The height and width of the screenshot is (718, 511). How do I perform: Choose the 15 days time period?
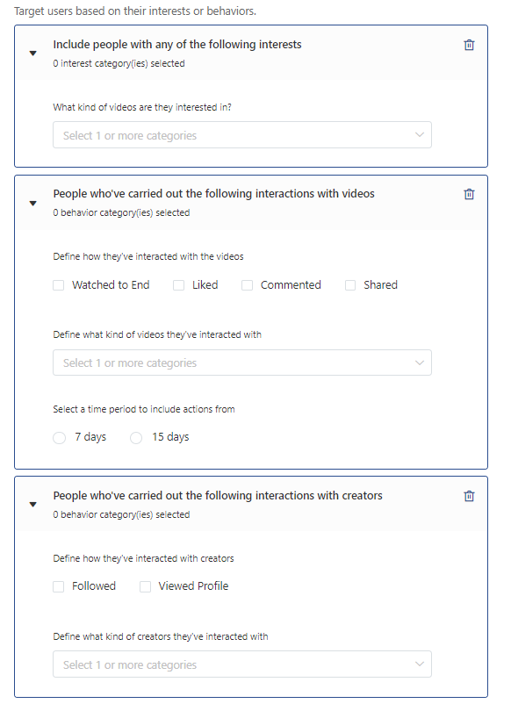[x=136, y=438]
